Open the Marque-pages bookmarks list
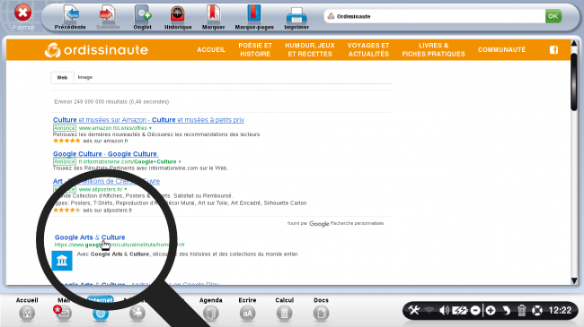 point(254,17)
